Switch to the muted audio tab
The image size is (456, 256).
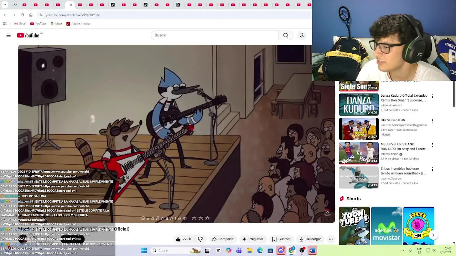pyautogui.click(x=15, y=5)
